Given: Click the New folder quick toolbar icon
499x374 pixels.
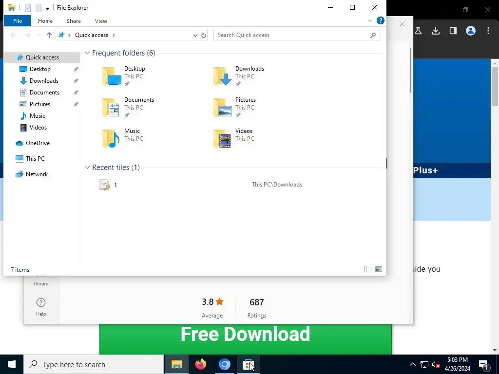Looking at the screenshot, I should (x=38, y=8).
